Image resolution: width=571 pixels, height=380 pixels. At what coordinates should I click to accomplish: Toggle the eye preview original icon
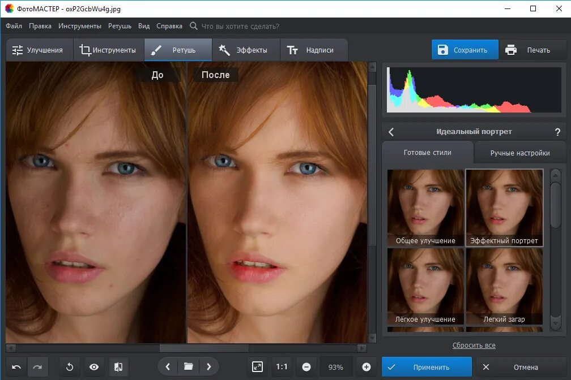(x=94, y=367)
